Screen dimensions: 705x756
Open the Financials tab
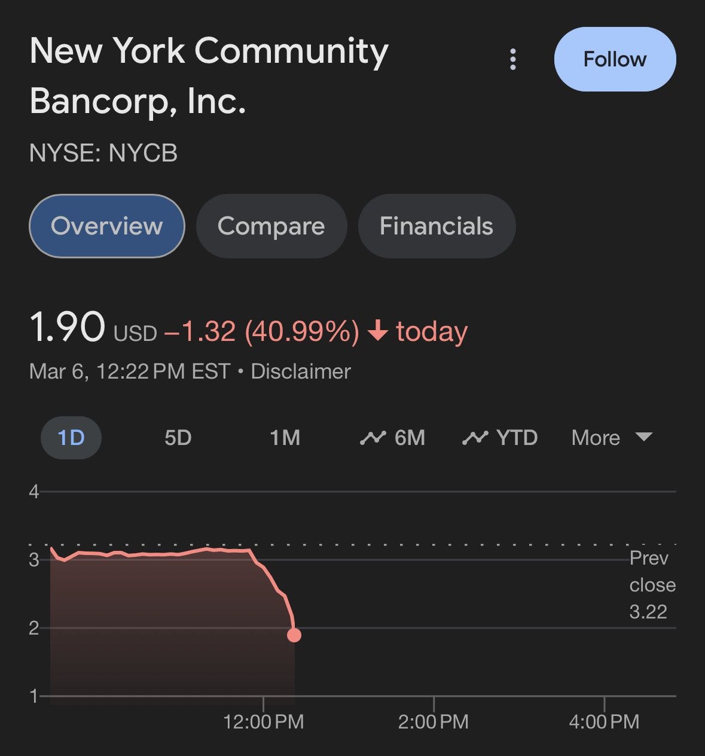coord(436,226)
